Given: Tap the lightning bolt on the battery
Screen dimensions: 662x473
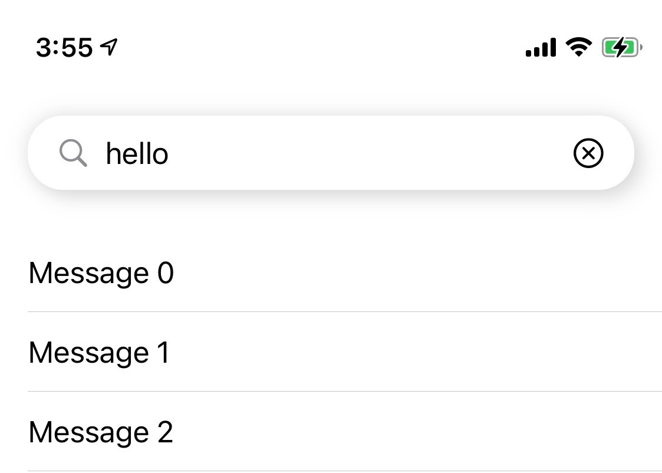Looking at the screenshot, I should [620, 47].
